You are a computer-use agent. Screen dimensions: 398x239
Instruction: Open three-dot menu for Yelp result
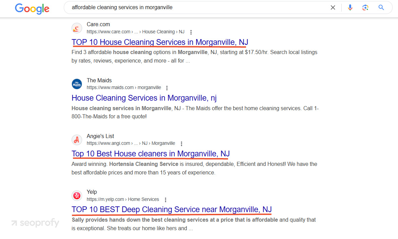click(x=166, y=200)
